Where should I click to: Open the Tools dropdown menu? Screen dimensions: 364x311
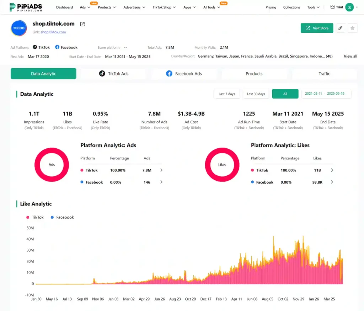pyautogui.click(x=313, y=7)
